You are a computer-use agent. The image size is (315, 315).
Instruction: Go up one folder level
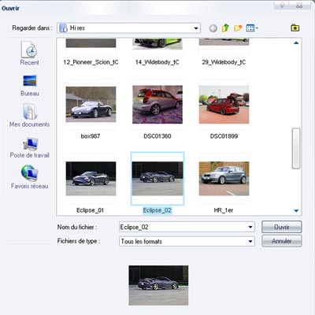click(x=225, y=28)
